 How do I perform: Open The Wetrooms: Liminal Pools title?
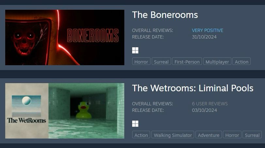pos(193,88)
